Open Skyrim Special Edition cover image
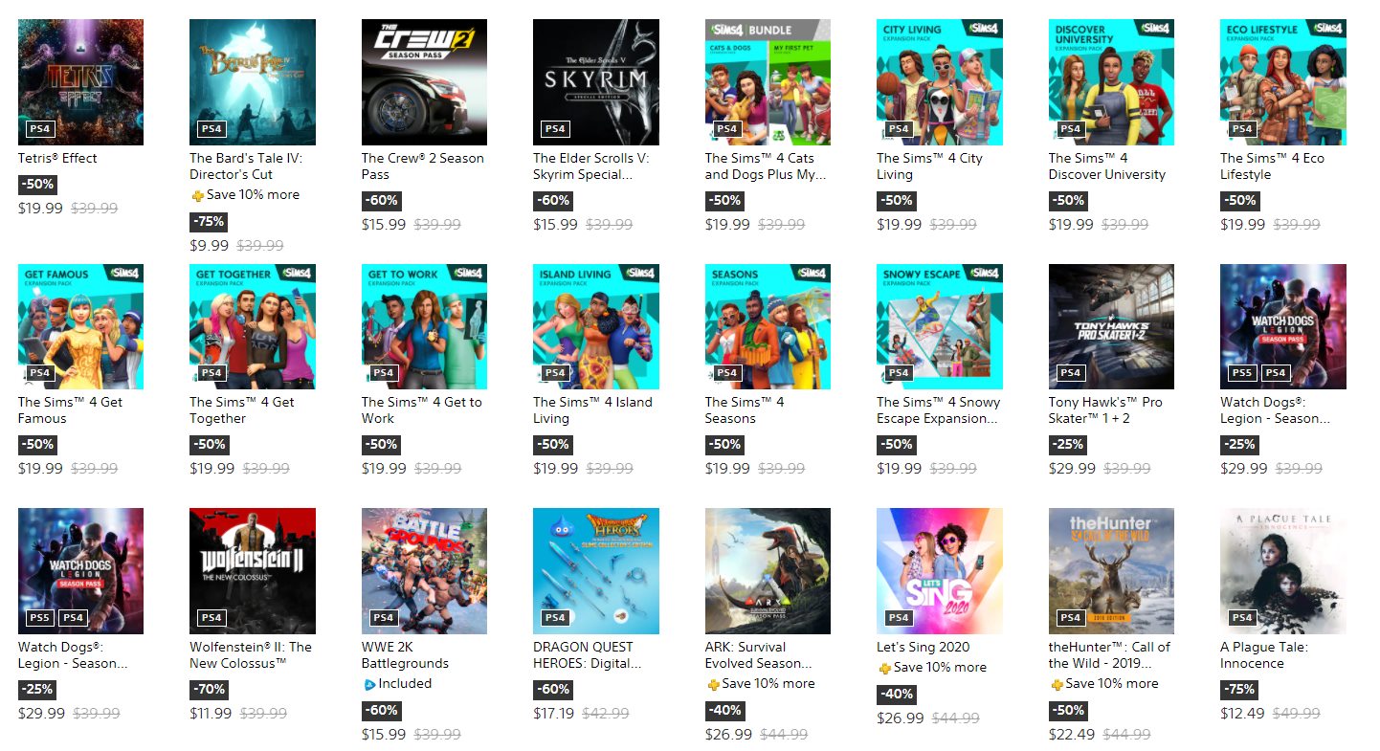The width and height of the screenshot is (1380, 751). (596, 82)
